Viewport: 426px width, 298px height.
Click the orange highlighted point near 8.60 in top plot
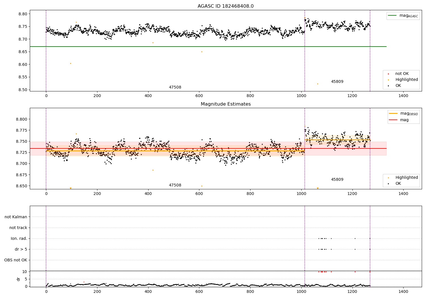(x=70, y=63)
